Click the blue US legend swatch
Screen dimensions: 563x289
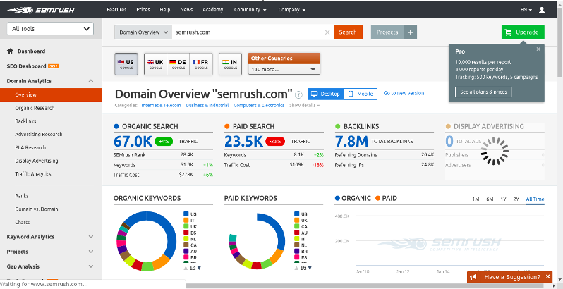point(186,214)
